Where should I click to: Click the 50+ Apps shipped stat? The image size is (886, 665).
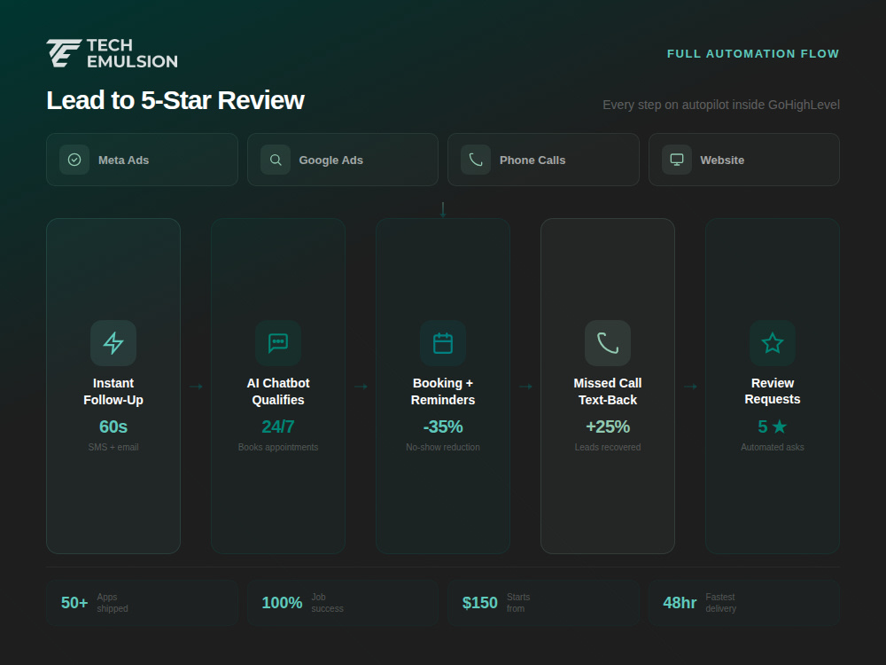point(142,603)
